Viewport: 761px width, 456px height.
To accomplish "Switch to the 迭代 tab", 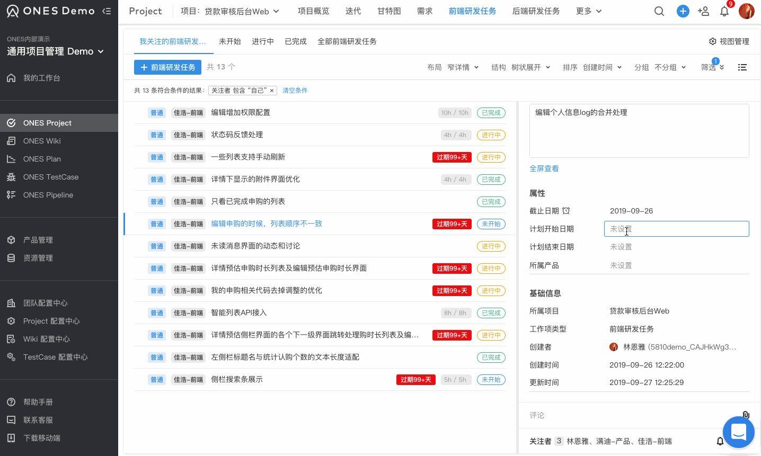I will [x=353, y=11].
